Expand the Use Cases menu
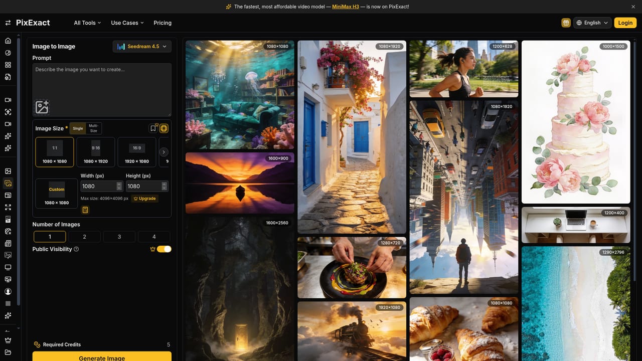This screenshot has height=361, width=642. [127, 23]
